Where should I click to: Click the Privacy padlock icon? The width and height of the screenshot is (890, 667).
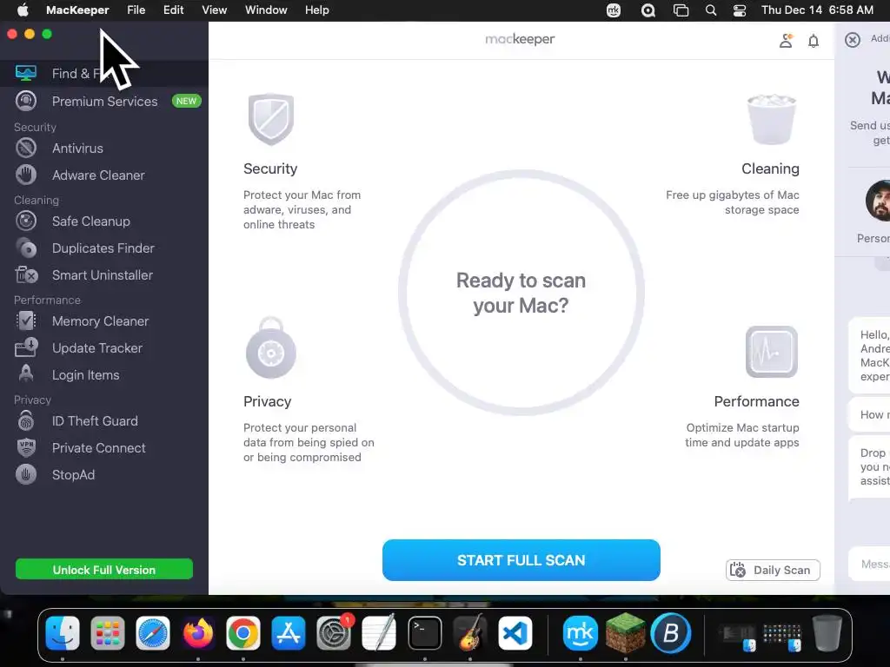(271, 347)
